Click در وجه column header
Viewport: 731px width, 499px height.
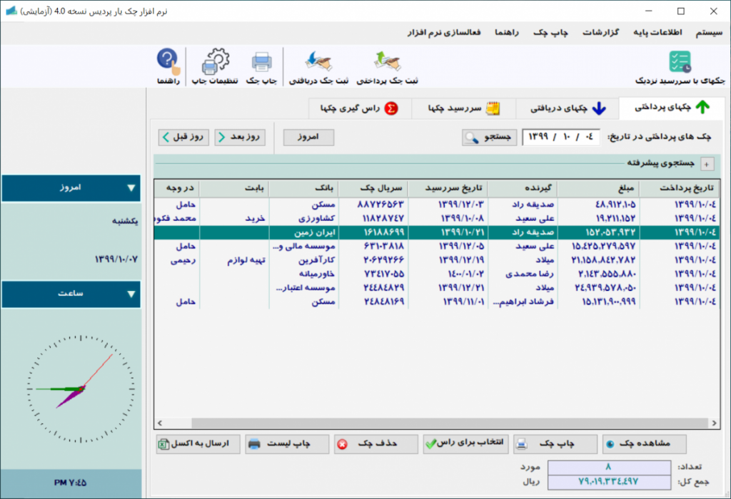177,188
